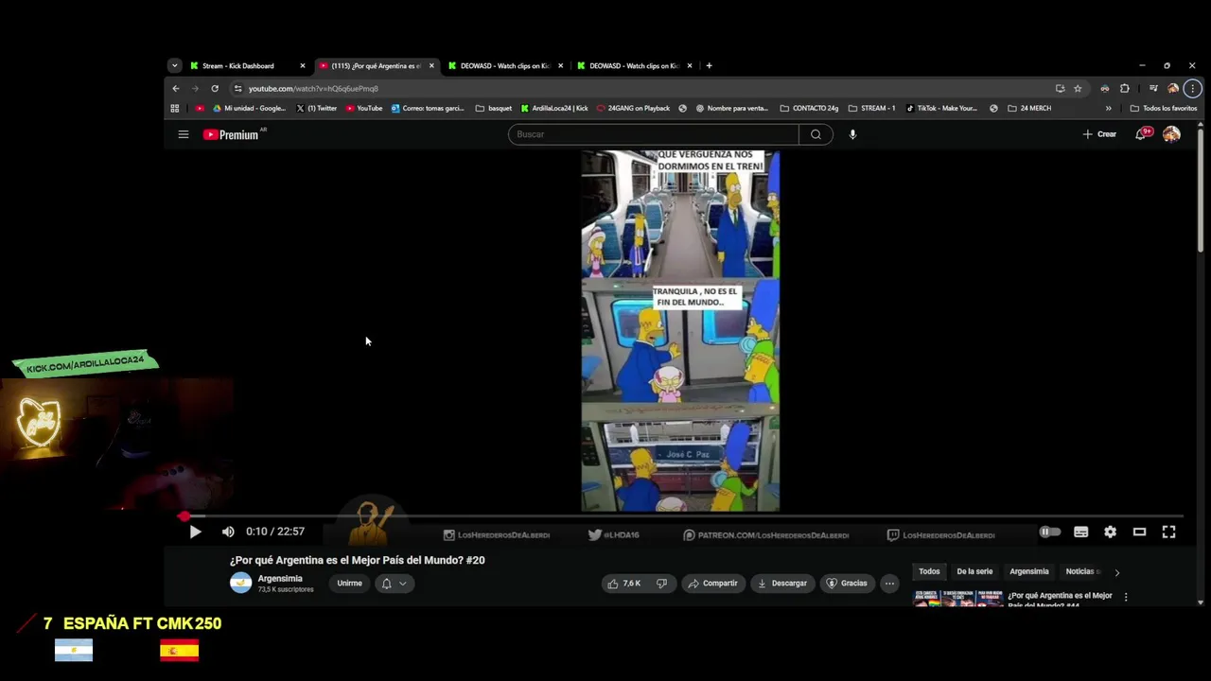Open the Twitter bookmark
The width and height of the screenshot is (1211, 681).
pyautogui.click(x=317, y=108)
